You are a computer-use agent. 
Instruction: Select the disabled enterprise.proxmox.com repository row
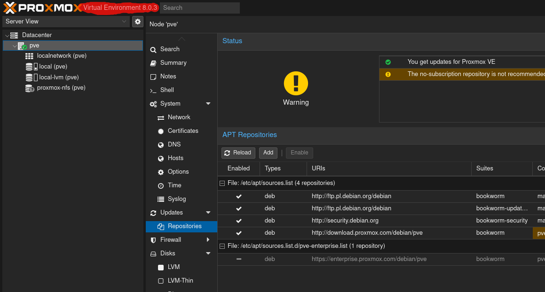(x=369, y=259)
